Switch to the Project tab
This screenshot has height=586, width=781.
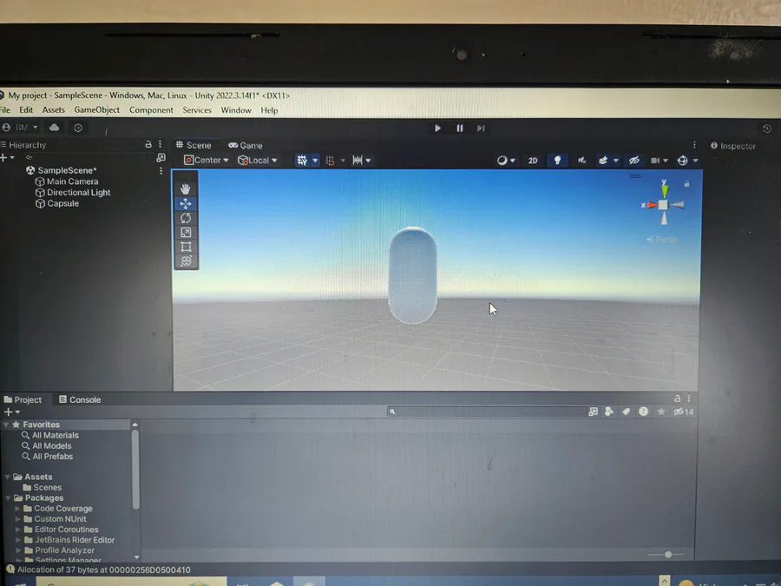(x=23, y=399)
